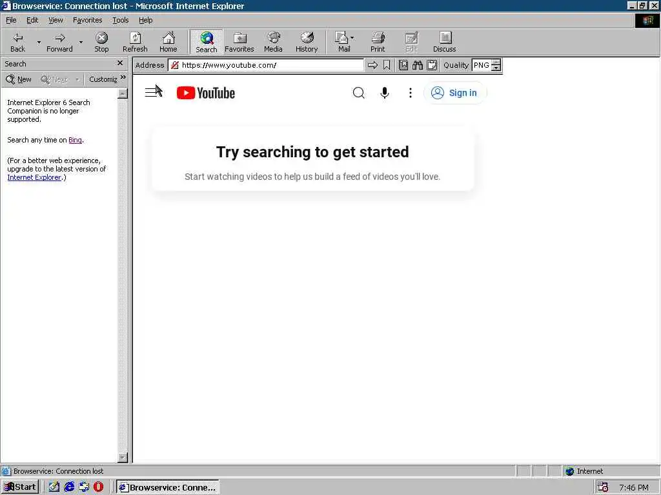Open the Forward history dropdown arrow

(x=81, y=42)
